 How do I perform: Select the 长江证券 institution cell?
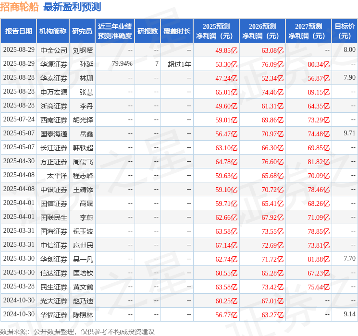[54, 147]
